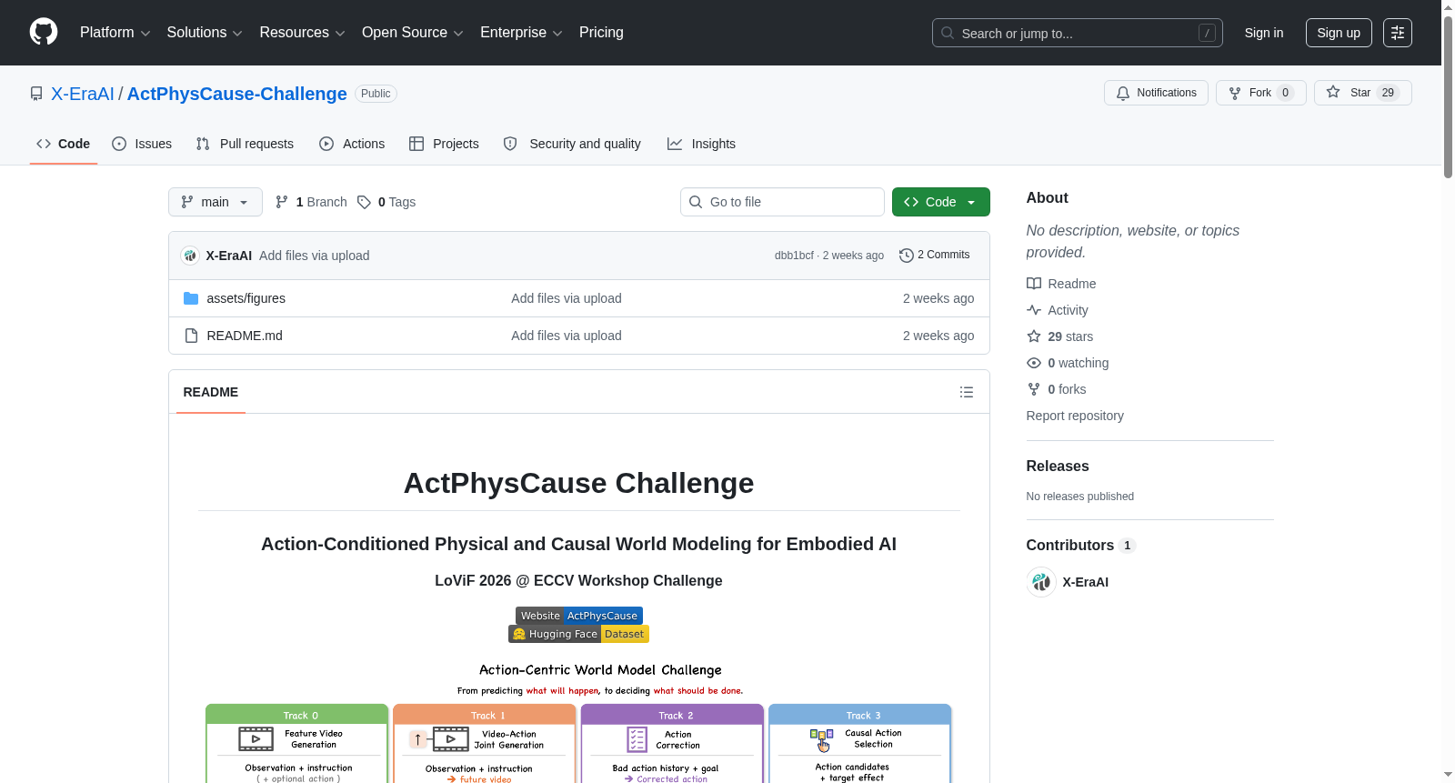Open commit hash dbb1bcf
Image resolution: width=1455 pixels, height=783 pixels.
click(x=794, y=256)
